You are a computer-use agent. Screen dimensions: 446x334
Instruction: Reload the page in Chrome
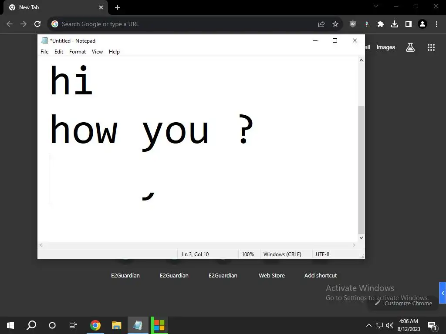tap(37, 24)
